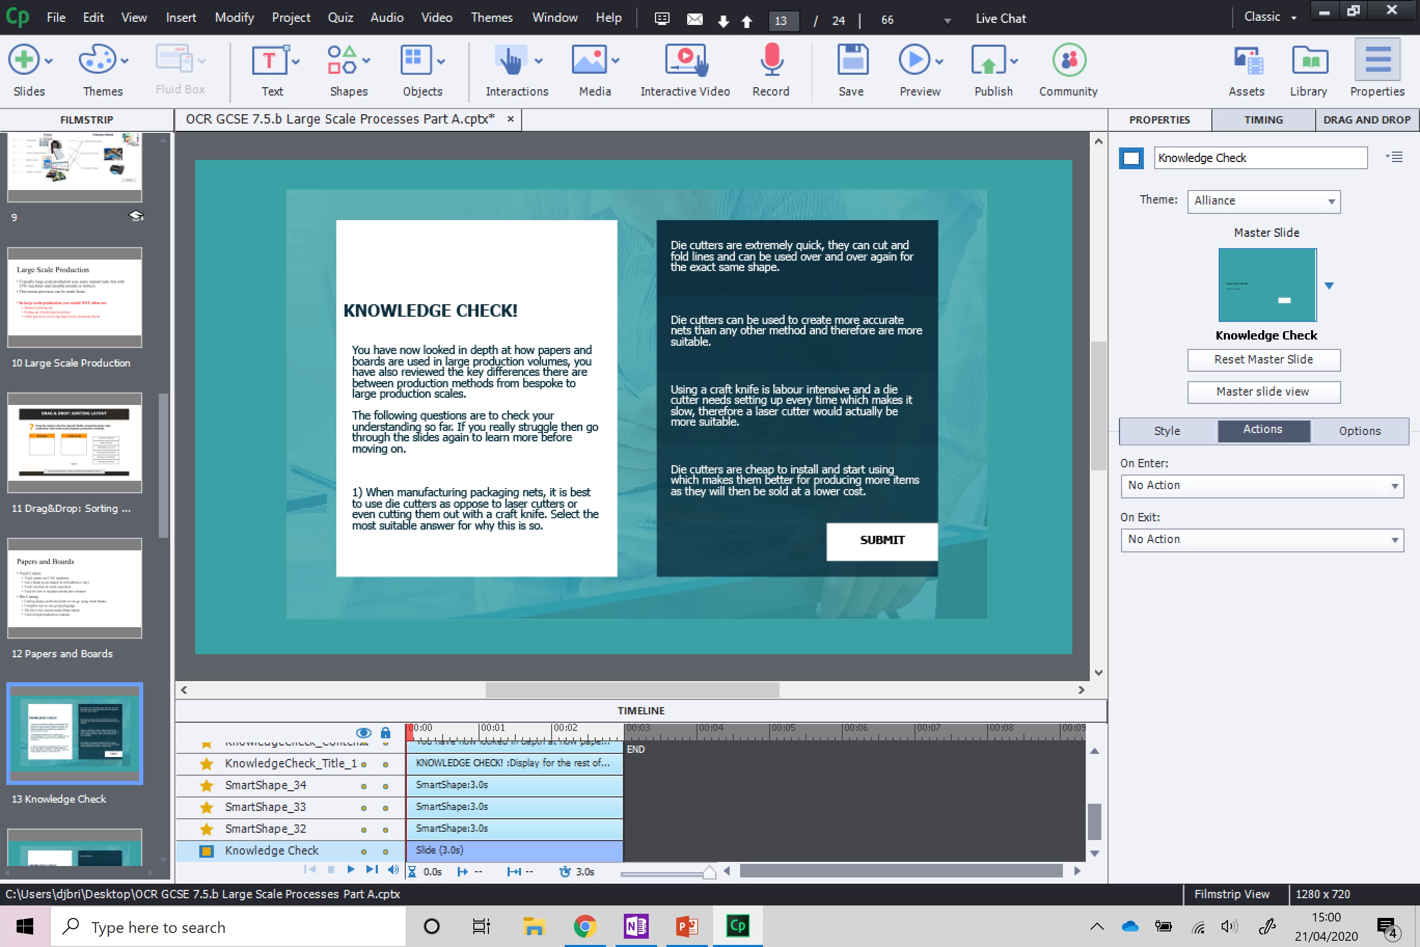Viewport: 1420px width, 947px height.
Task: Click the Community icon
Action: (x=1069, y=60)
